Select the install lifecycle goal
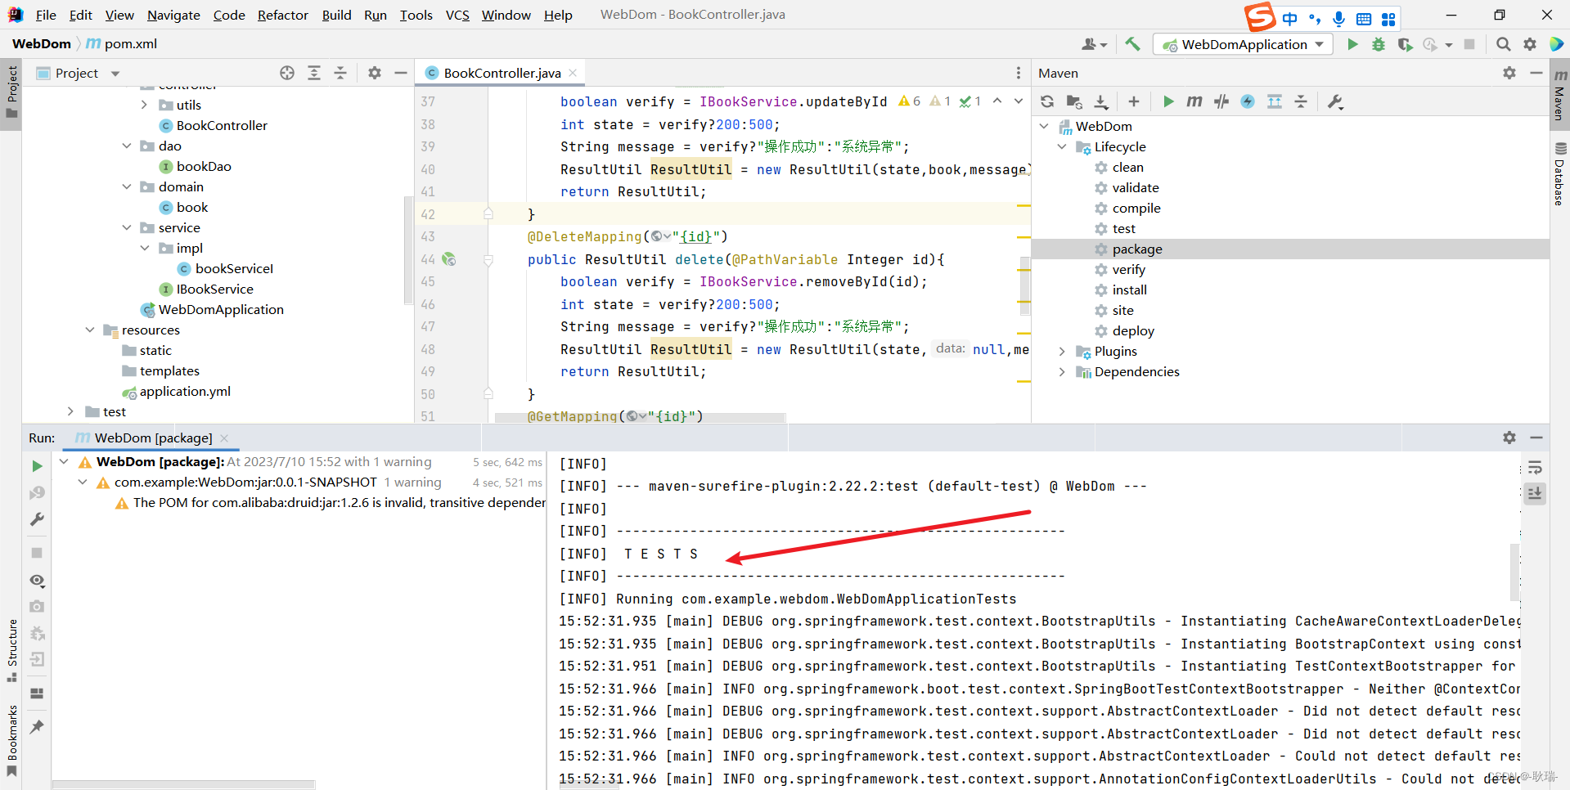 (1129, 290)
